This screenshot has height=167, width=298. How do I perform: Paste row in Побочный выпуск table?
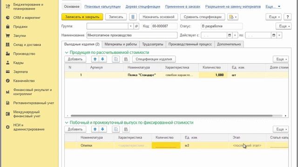pyautogui.click(x=126, y=129)
